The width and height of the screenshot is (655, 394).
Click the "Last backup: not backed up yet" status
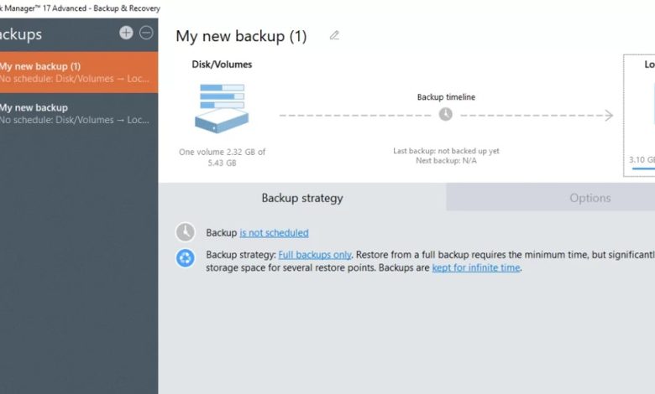pyautogui.click(x=446, y=151)
